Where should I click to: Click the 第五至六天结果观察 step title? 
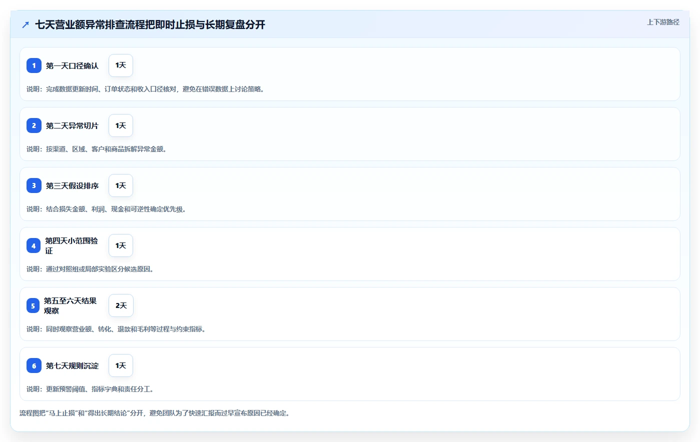[x=70, y=305]
